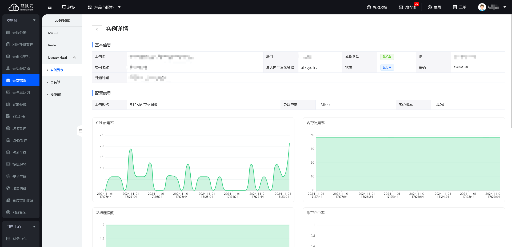The height and width of the screenshot is (247, 512).
Task: Open the work order (工单) icon
Action: (455, 7)
